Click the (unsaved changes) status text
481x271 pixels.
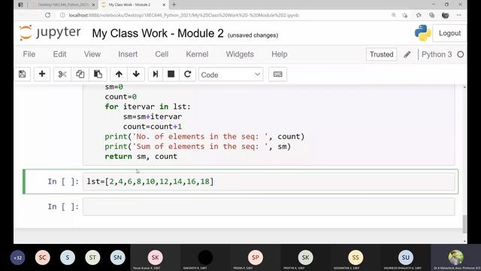pyautogui.click(x=253, y=35)
